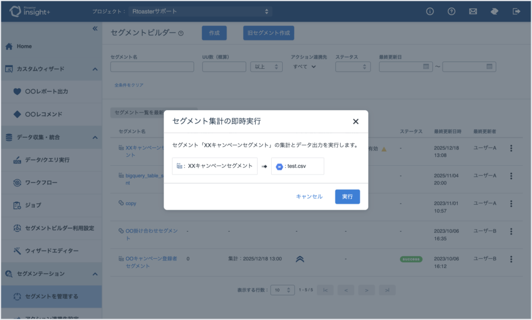
Task: Click the セグメント名 search input field
Action: pos(152,66)
